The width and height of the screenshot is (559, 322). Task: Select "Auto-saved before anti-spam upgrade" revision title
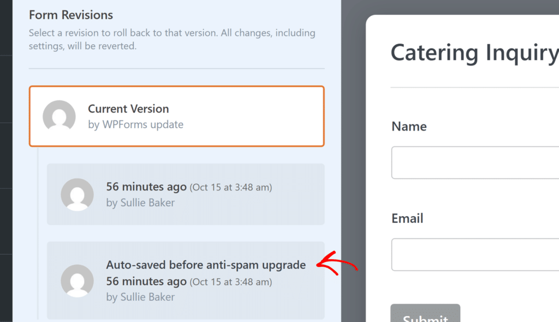click(206, 265)
